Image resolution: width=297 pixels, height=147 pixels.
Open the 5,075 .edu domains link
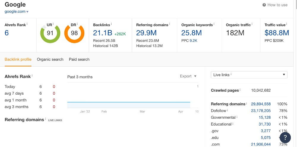click(x=266, y=138)
